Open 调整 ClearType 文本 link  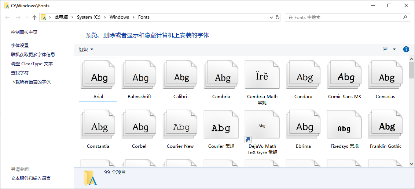click(32, 64)
